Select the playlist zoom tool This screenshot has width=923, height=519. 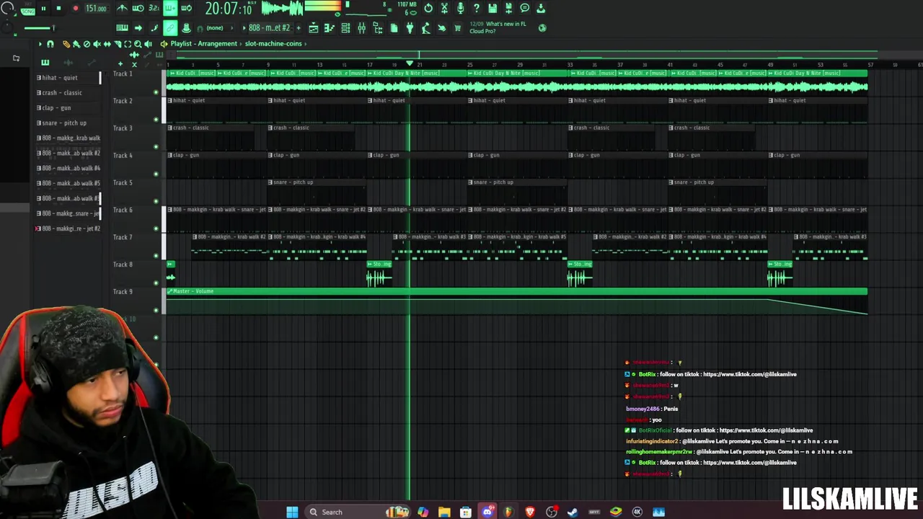[x=138, y=44]
